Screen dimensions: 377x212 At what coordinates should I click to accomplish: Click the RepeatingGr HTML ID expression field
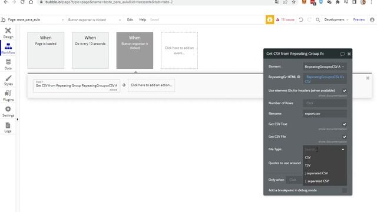pos(325,79)
